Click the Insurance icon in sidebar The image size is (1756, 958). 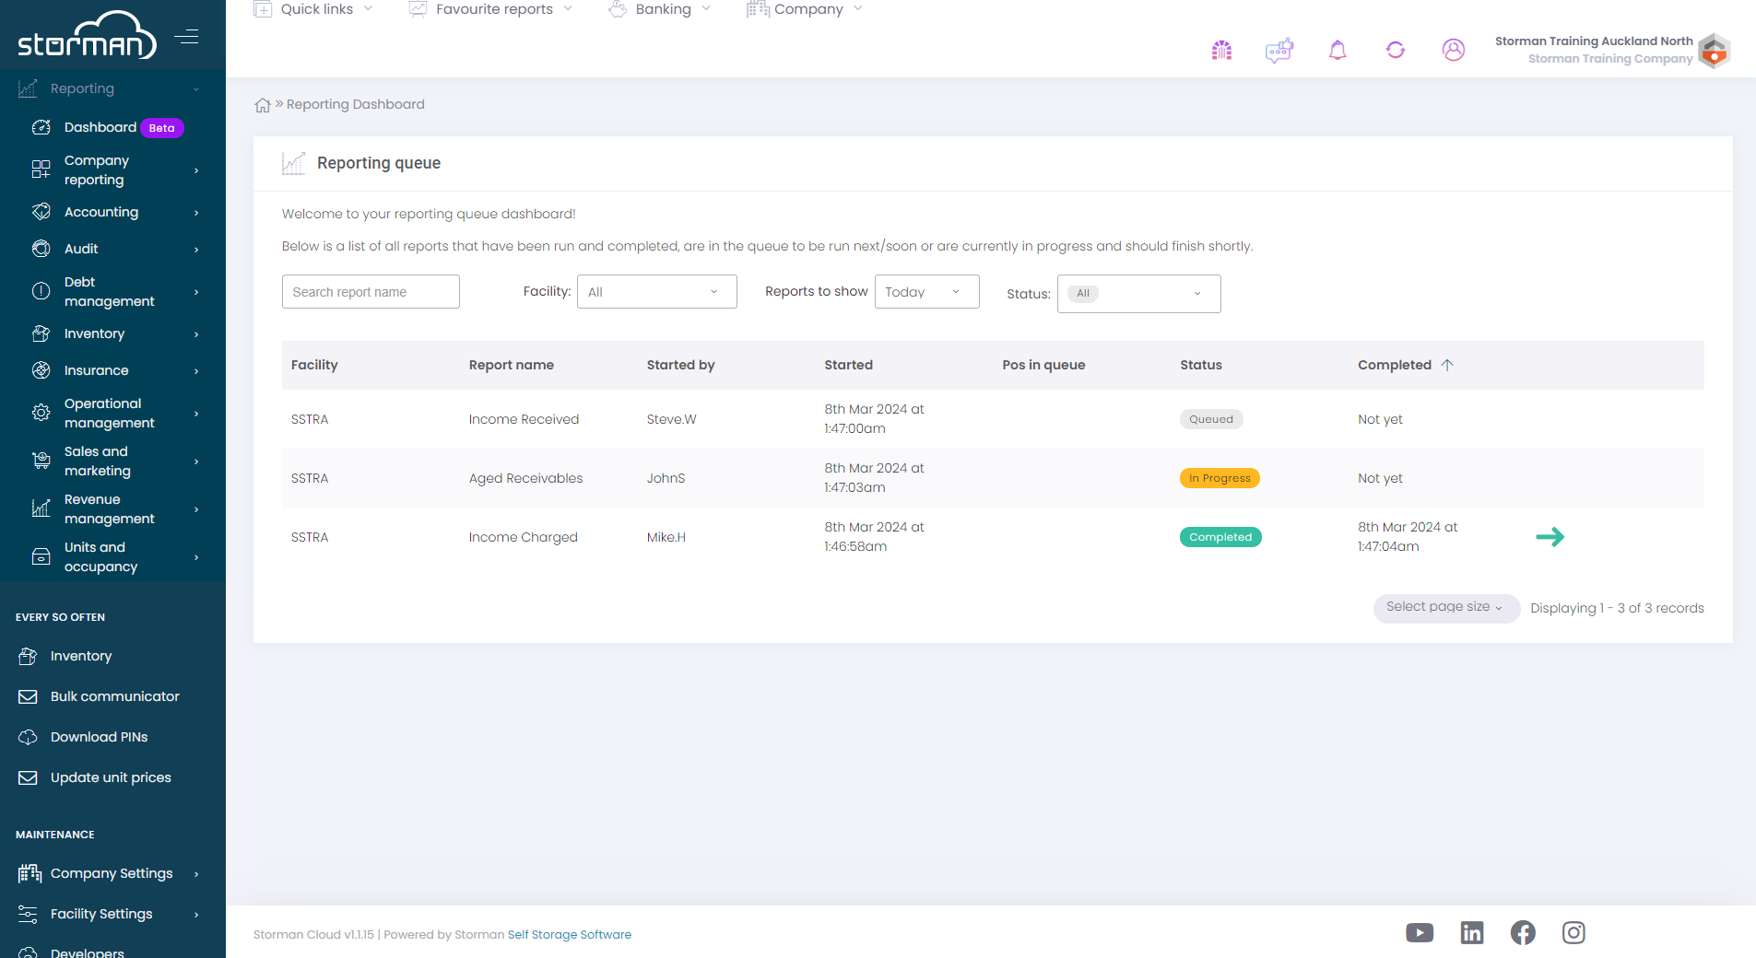pyautogui.click(x=41, y=370)
